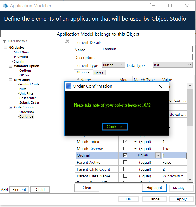
Task: Click the filter funnel icon
Action: [x=4, y=41]
